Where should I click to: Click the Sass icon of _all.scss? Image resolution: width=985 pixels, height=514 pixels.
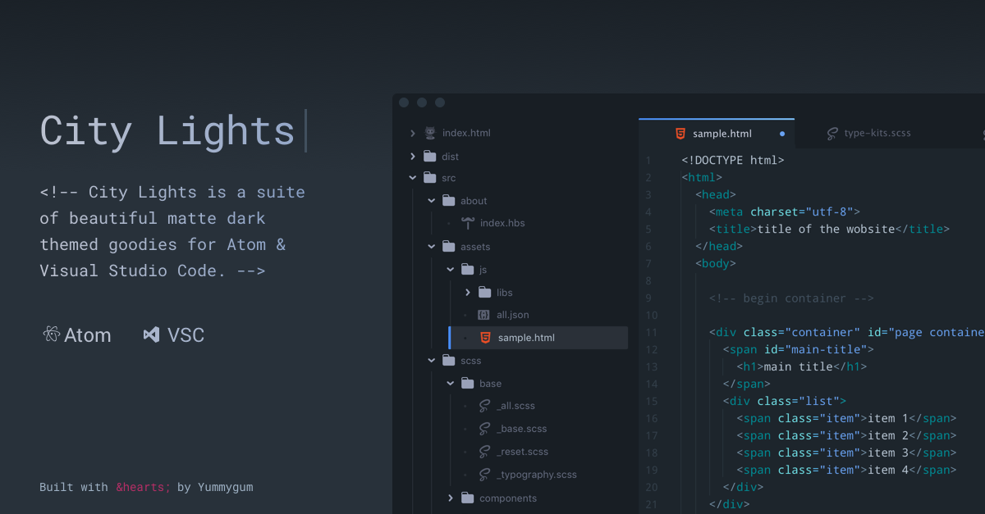point(485,406)
